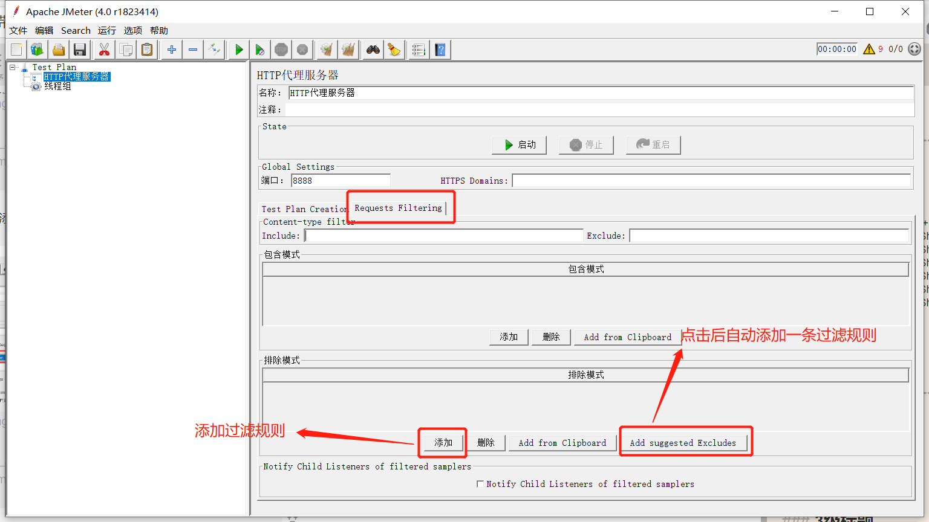This screenshot has height=522, width=929.
Task: Click the 排除模式 table column header
Action: coord(585,375)
